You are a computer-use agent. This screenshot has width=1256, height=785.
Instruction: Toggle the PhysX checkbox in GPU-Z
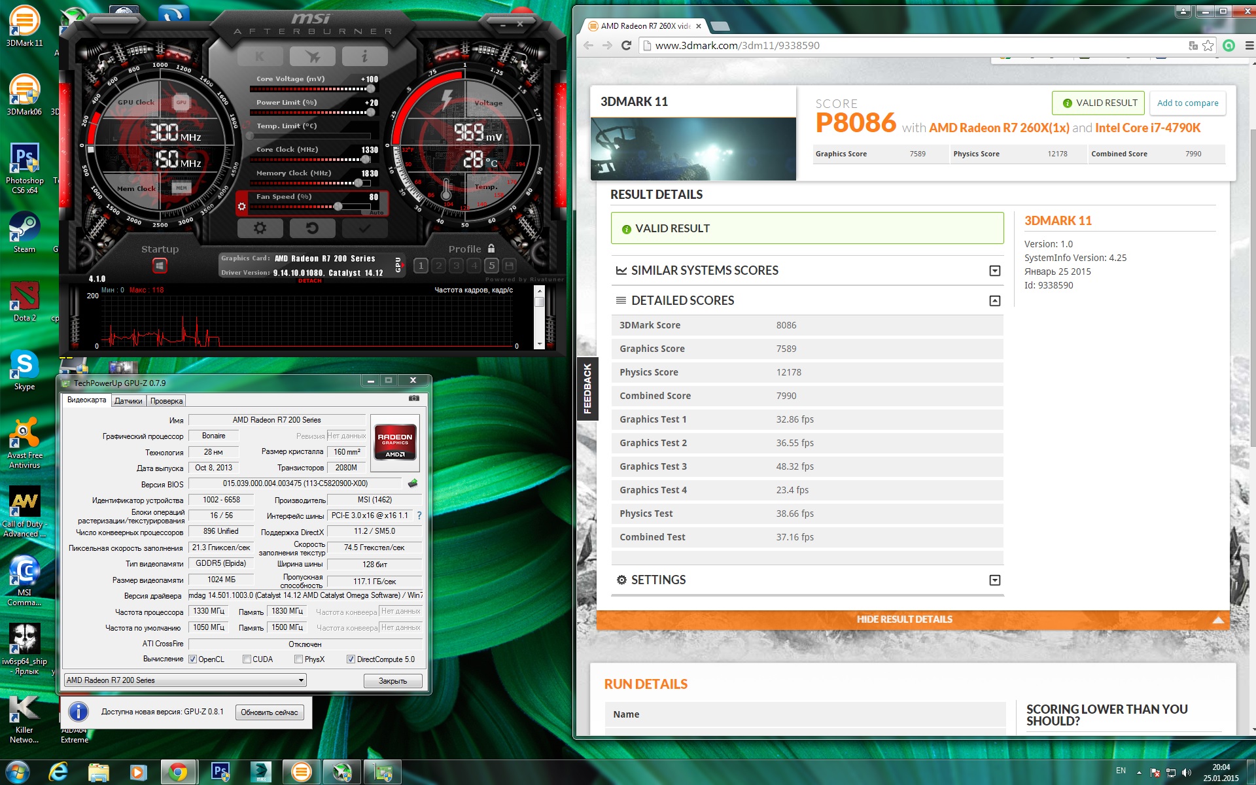(298, 659)
